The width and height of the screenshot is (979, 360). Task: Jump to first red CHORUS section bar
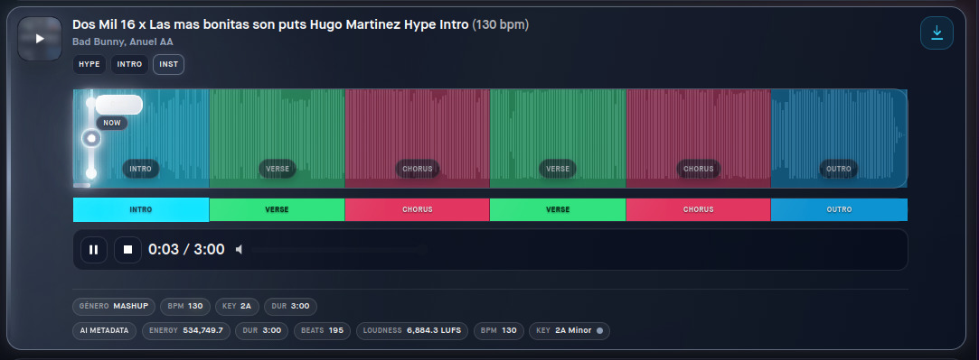[x=417, y=210]
